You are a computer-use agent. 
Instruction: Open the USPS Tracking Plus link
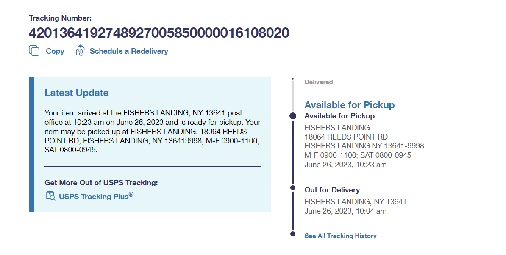96,196
